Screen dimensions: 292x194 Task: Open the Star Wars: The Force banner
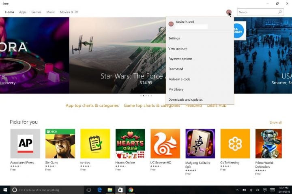click(x=118, y=55)
